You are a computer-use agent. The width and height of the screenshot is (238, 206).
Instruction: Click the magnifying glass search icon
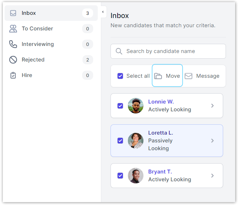pos(119,51)
